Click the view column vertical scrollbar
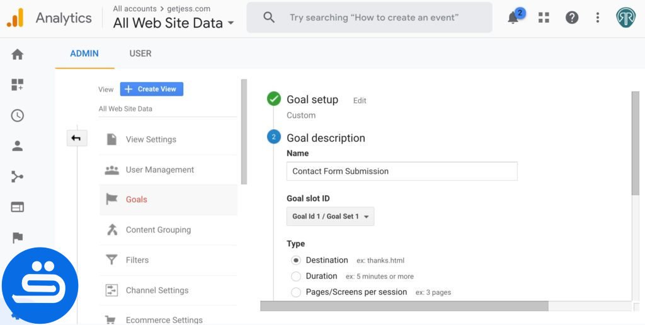The height and width of the screenshot is (325, 645). pos(244,132)
